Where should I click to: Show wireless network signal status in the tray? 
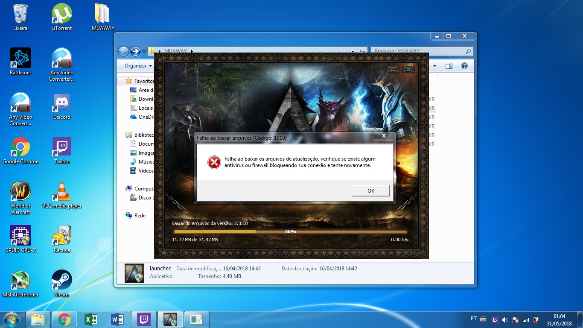(526, 319)
